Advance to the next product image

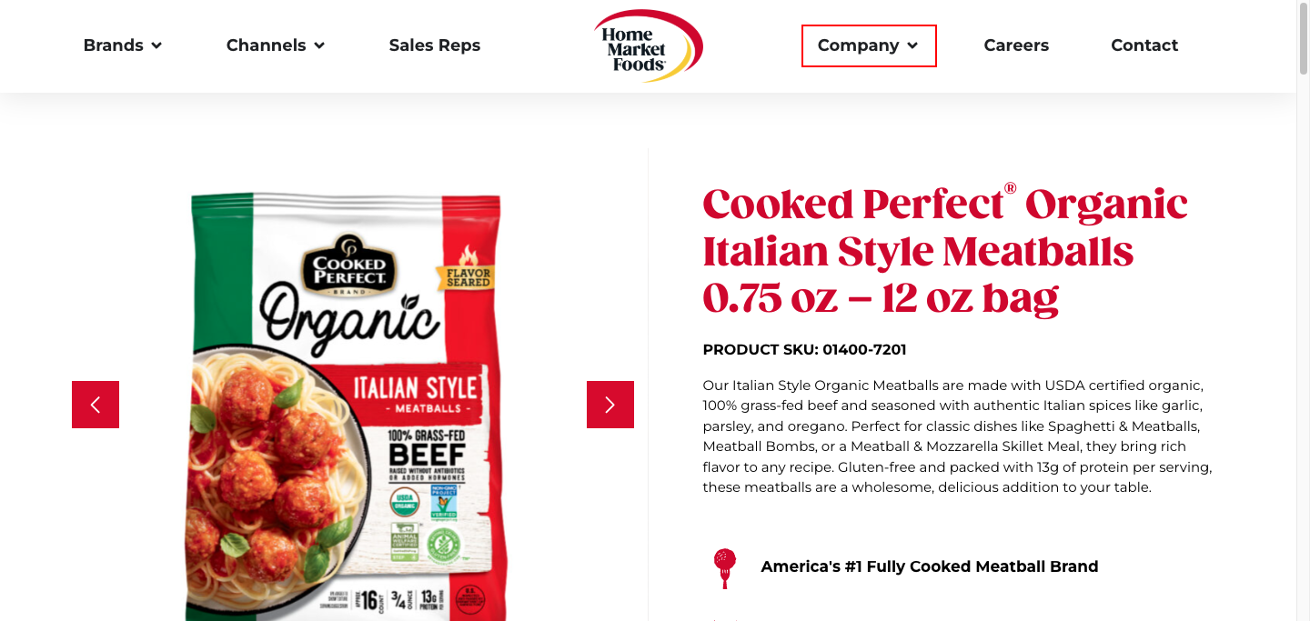point(610,405)
